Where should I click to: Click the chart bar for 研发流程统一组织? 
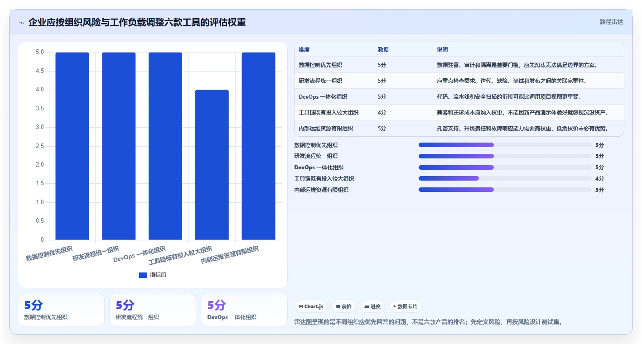tap(119, 146)
